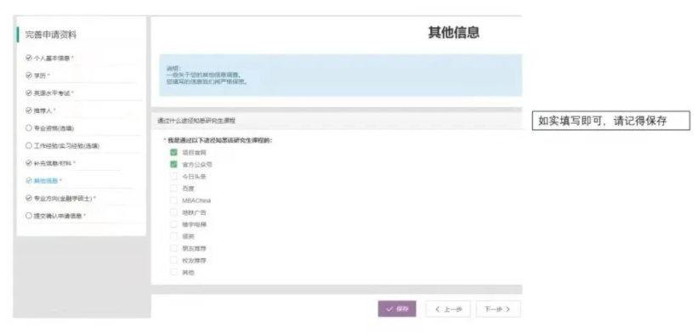Uncheck the 项目官网 checkbox
The width and height of the screenshot is (698, 333).
173,152
